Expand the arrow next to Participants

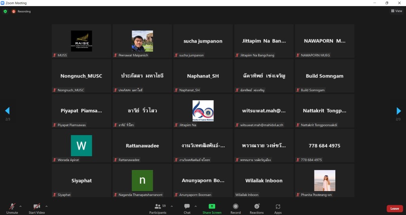(171, 206)
